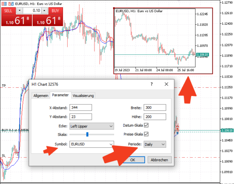Image resolution: width=236 pixels, height=184 pixels.
Task: Open the Ecke dropdown showing Left Upper
Action: 92,126
